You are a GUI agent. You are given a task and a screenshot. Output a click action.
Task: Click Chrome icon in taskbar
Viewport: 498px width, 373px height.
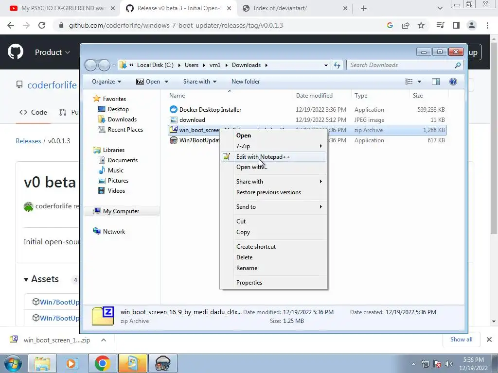click(102, 363)
